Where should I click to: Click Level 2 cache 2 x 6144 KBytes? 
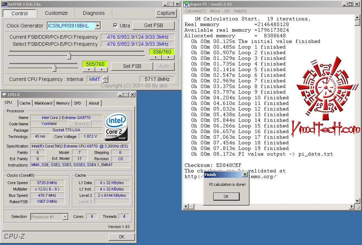pyautogui.click(x=112, y=195)
